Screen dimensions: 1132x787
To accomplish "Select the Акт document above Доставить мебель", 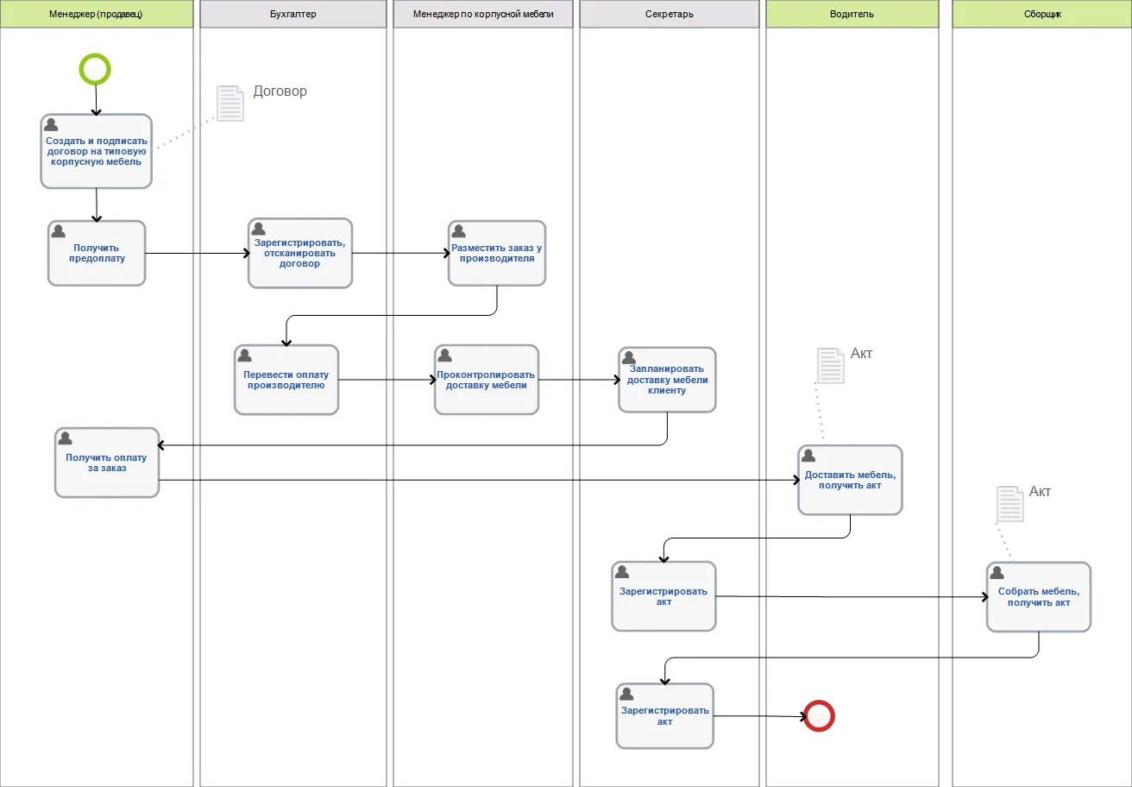I will point(830,366).
